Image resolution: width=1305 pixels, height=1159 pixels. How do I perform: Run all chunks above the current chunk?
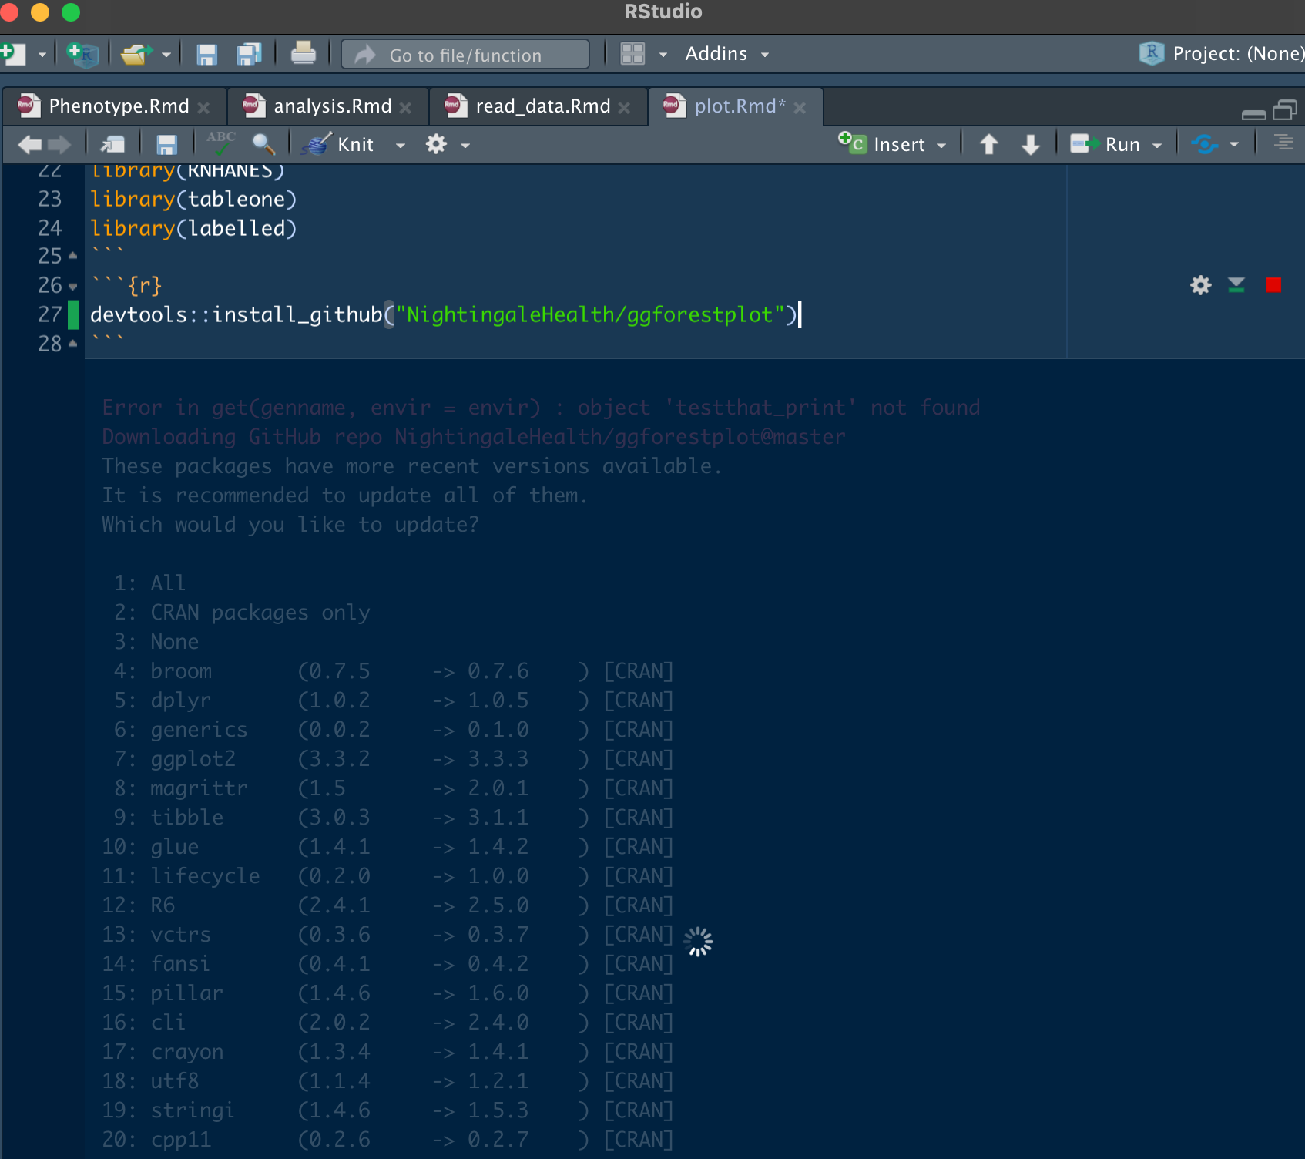pyautogui.click(x=1236, y=285)
